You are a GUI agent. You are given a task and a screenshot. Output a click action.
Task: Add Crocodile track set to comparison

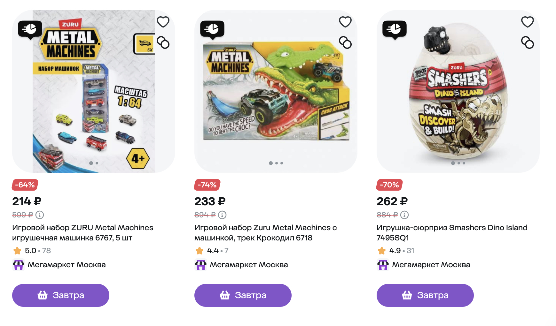(345, 43)
